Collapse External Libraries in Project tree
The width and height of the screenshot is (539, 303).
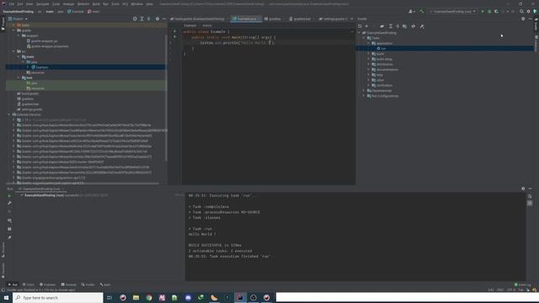click(9, 114)
